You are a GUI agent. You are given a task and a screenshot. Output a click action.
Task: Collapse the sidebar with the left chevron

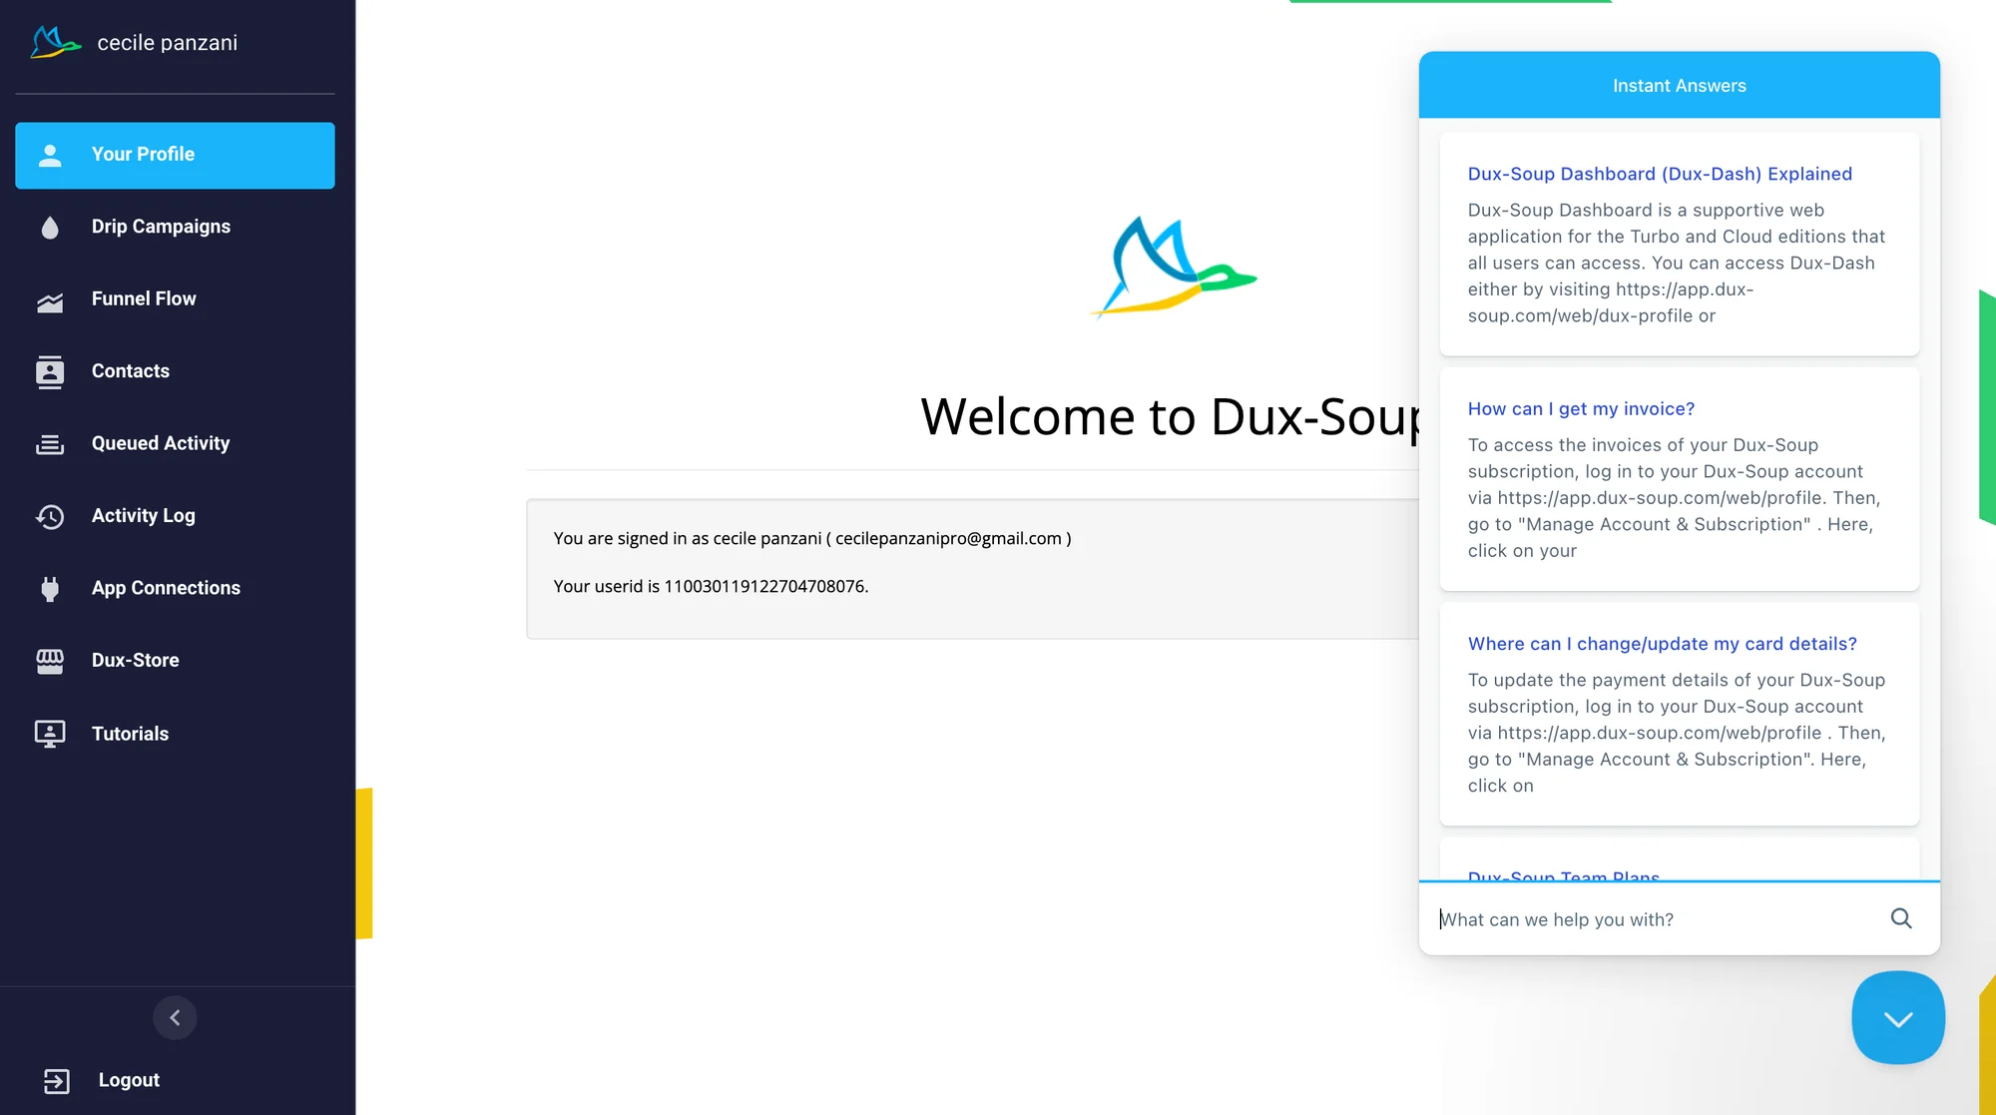[x=175, y=1018]
